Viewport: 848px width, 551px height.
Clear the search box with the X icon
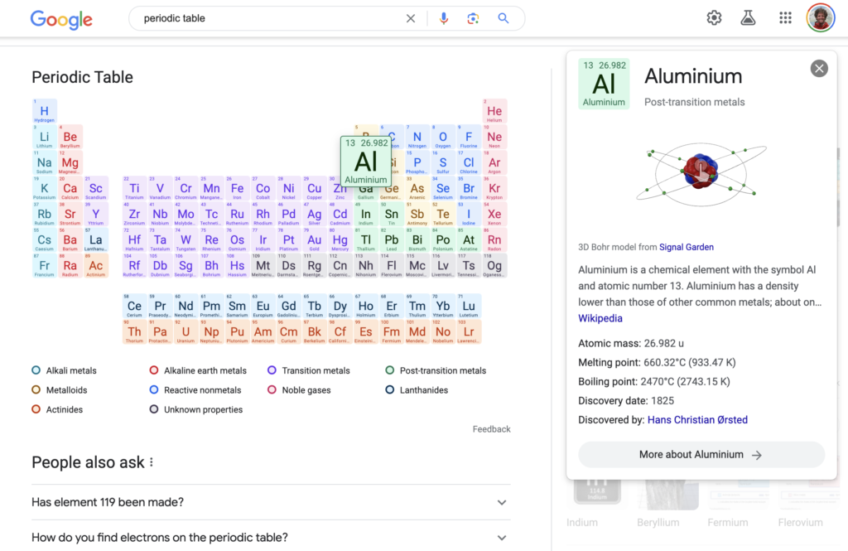click(x=411, y=18)
